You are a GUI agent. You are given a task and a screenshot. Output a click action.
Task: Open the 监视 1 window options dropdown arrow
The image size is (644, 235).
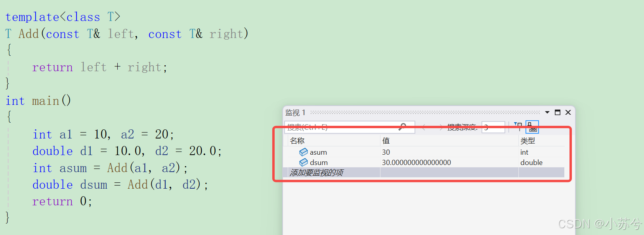click(x=547, y=112)
